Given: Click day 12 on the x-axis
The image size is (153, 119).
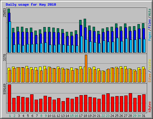Looking at the screenshot, I should coord(58,116).
